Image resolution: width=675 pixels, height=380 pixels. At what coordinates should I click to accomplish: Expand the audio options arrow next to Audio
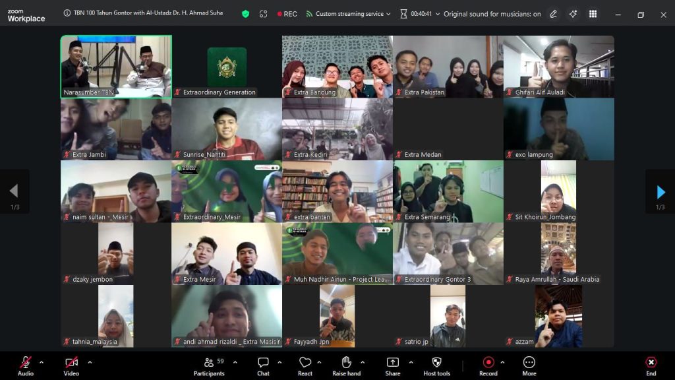[x=42, y=362]
